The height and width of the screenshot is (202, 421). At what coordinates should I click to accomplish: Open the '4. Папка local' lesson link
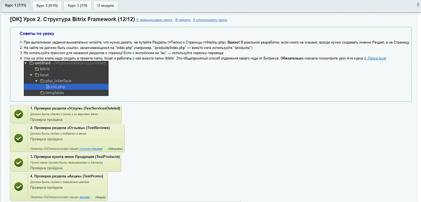tap(375, 58)
